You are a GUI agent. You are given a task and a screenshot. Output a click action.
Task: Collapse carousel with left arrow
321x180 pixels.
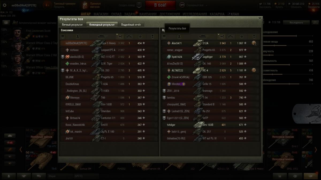pos(21,150)
